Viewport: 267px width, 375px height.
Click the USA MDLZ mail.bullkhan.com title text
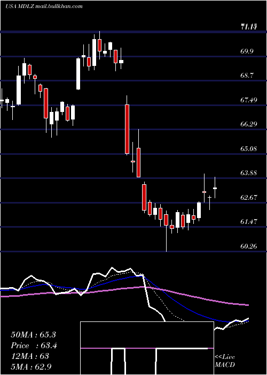44,6
